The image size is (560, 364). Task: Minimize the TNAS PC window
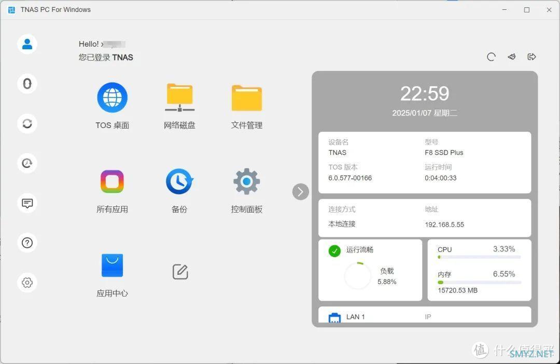[x=505, y=10]
